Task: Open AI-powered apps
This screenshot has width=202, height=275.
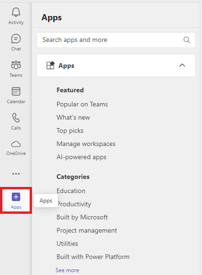Action: [81, 157]
